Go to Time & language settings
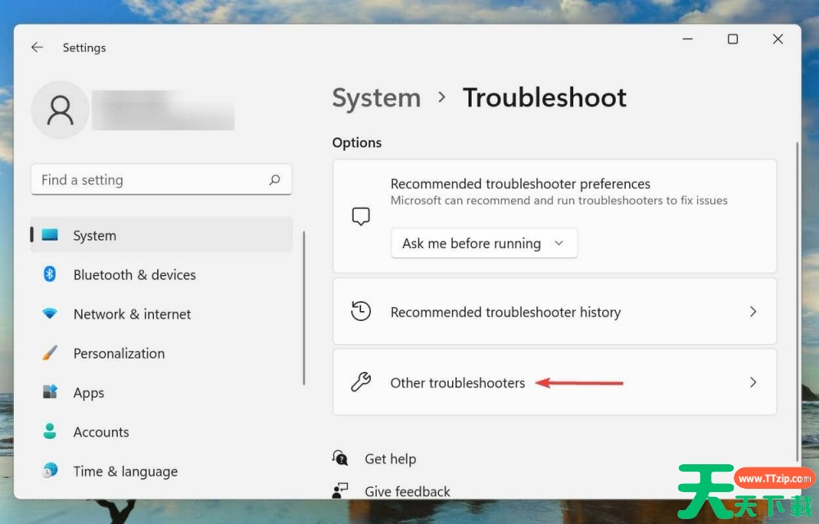 click(124, 472)
